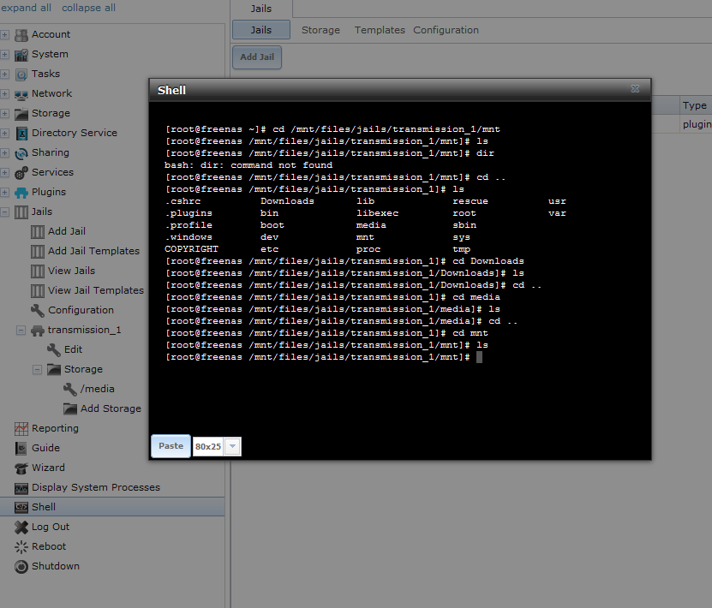Switch to the Templates sub-tab
The width and height of the screenshot is (712, 608).
(380, 30)
